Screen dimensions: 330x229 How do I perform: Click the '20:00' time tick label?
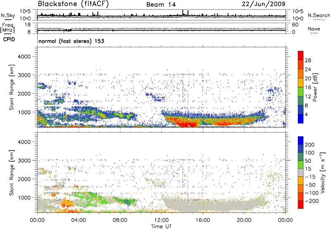coord(244,220)
